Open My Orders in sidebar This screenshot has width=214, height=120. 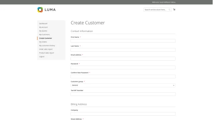[x=43, y=42]
